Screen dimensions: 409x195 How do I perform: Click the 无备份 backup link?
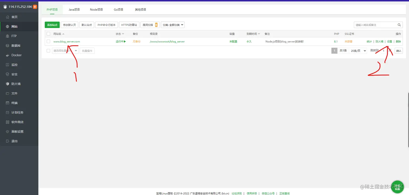137,41
